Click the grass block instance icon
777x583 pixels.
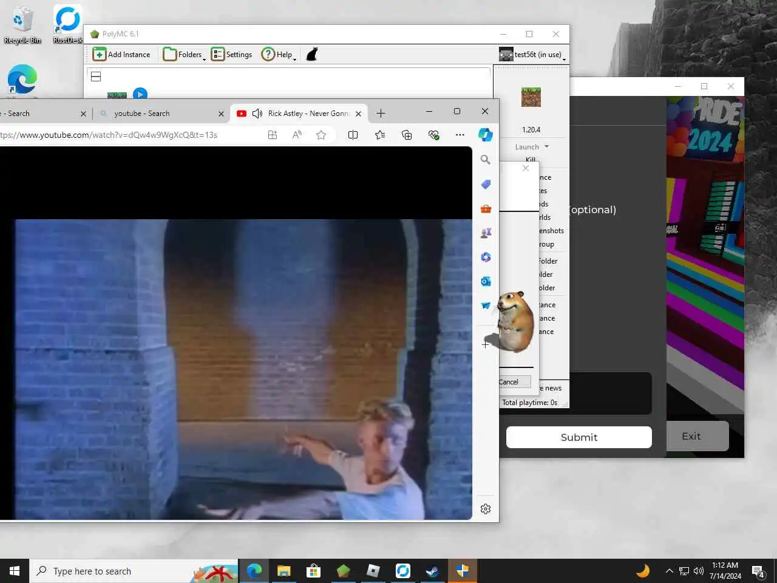(x=531, y=97)
